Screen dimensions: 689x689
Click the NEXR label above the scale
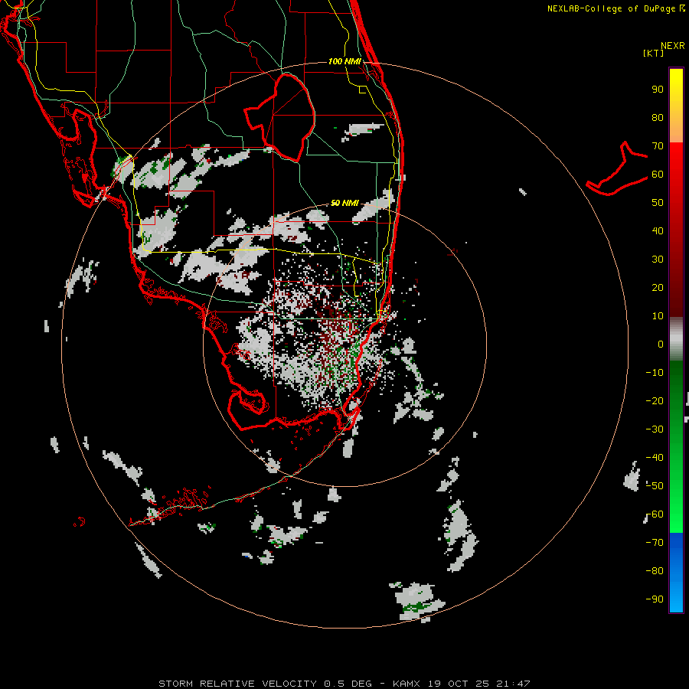[x=673, y=46]
